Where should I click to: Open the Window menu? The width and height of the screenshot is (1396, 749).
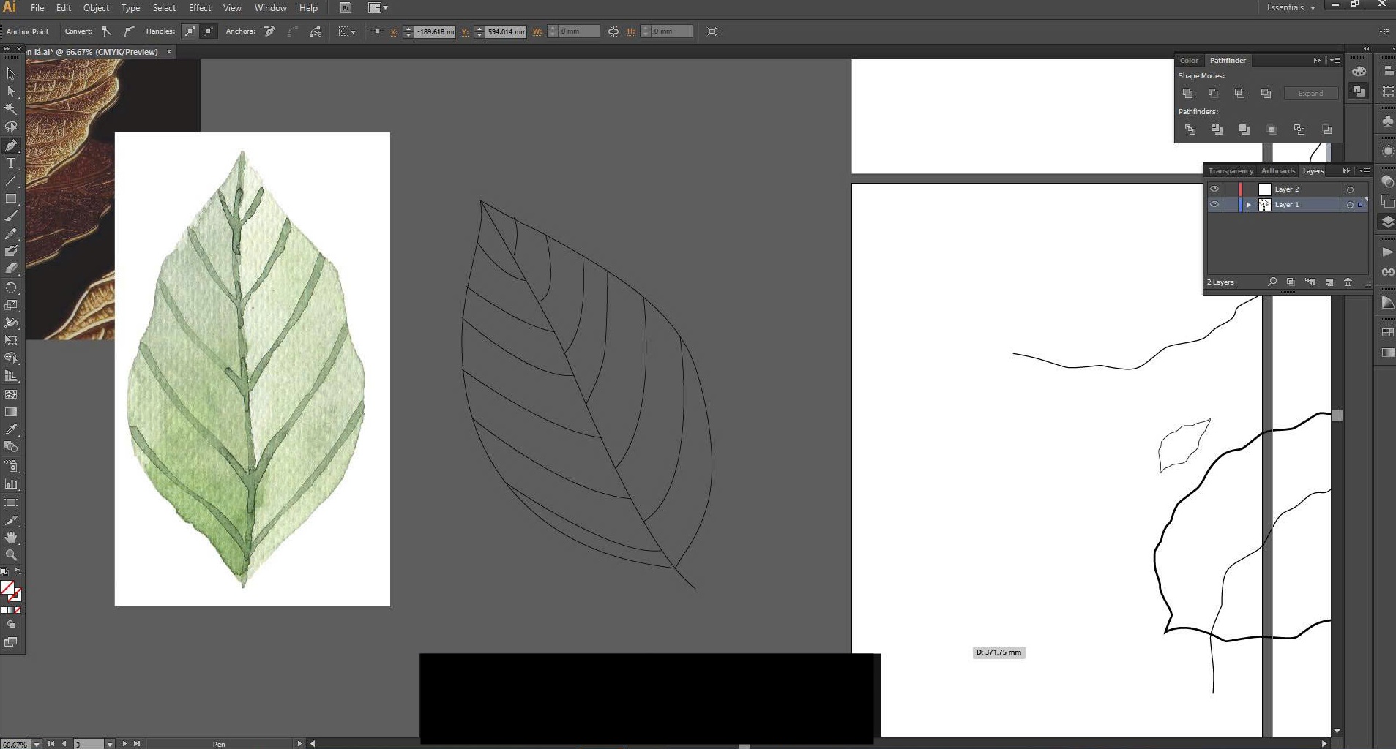coord(270,8)
